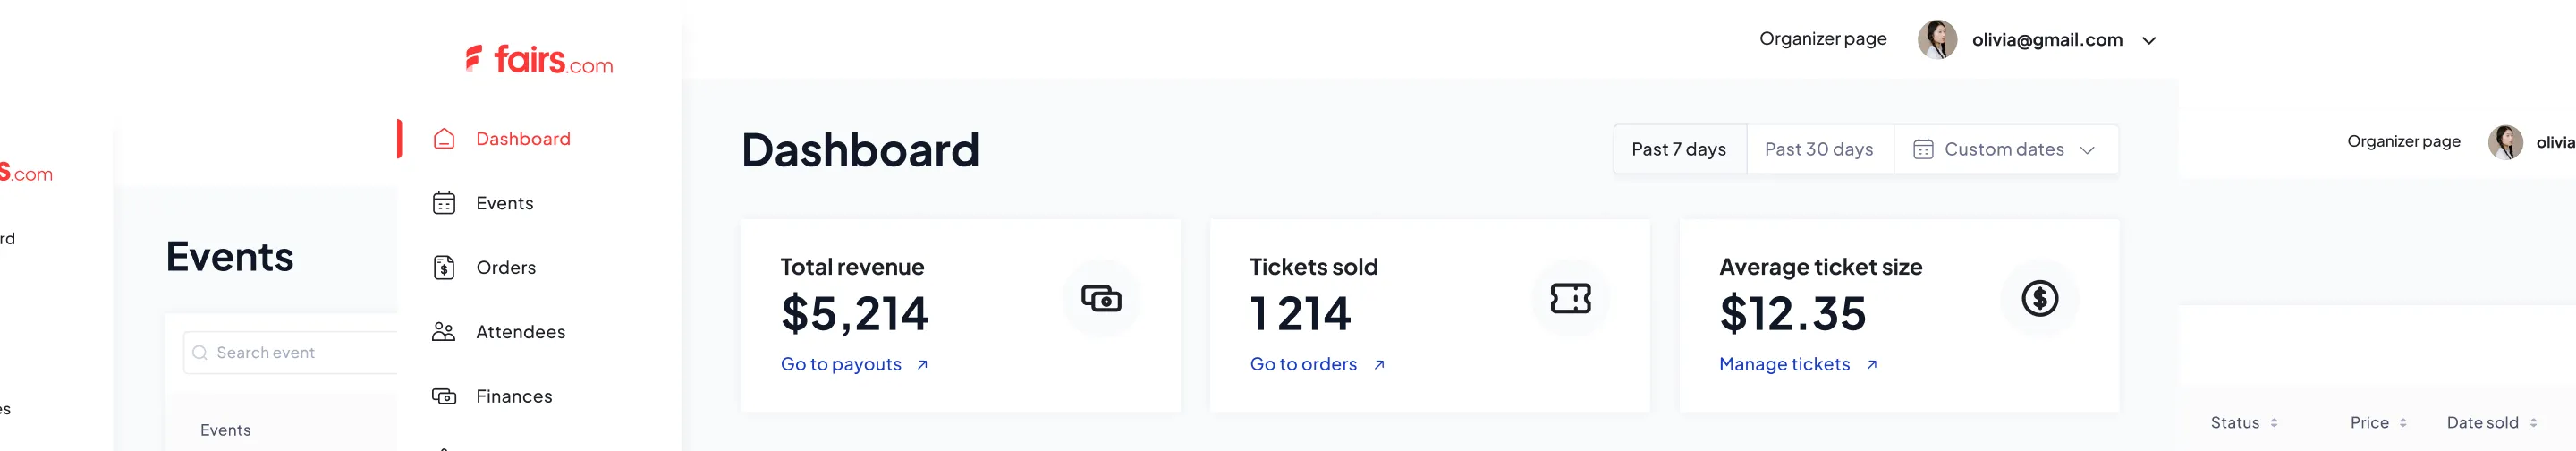Screen dimensions: 2576x451
Task: Click the Finances cash icon in sidebar
Action: 444,397
